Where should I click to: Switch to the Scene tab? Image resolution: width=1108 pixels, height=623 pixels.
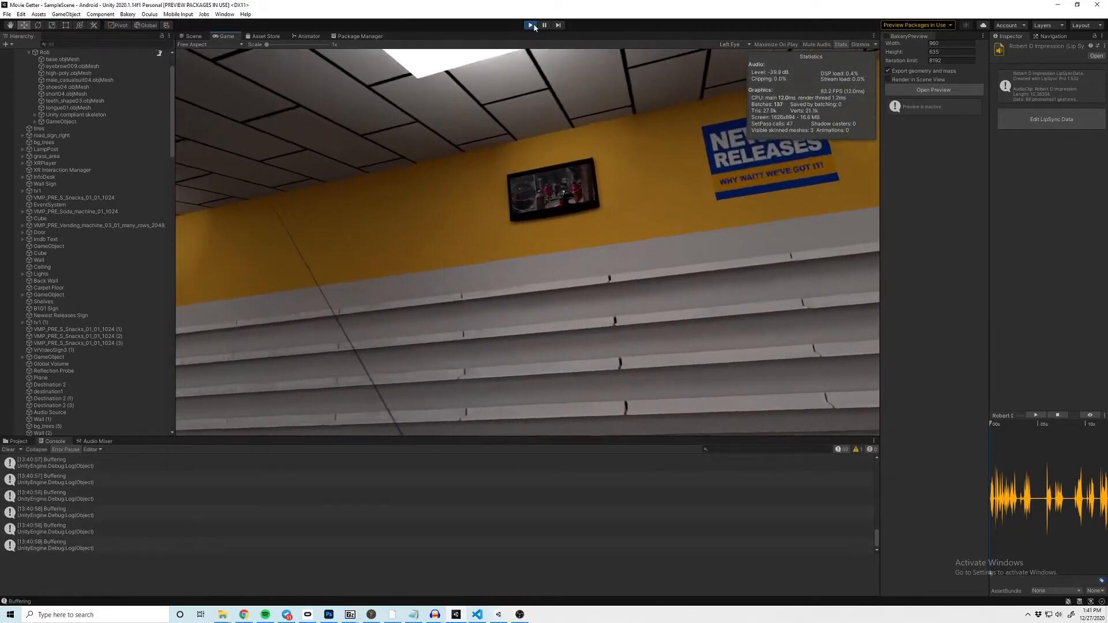190,36
